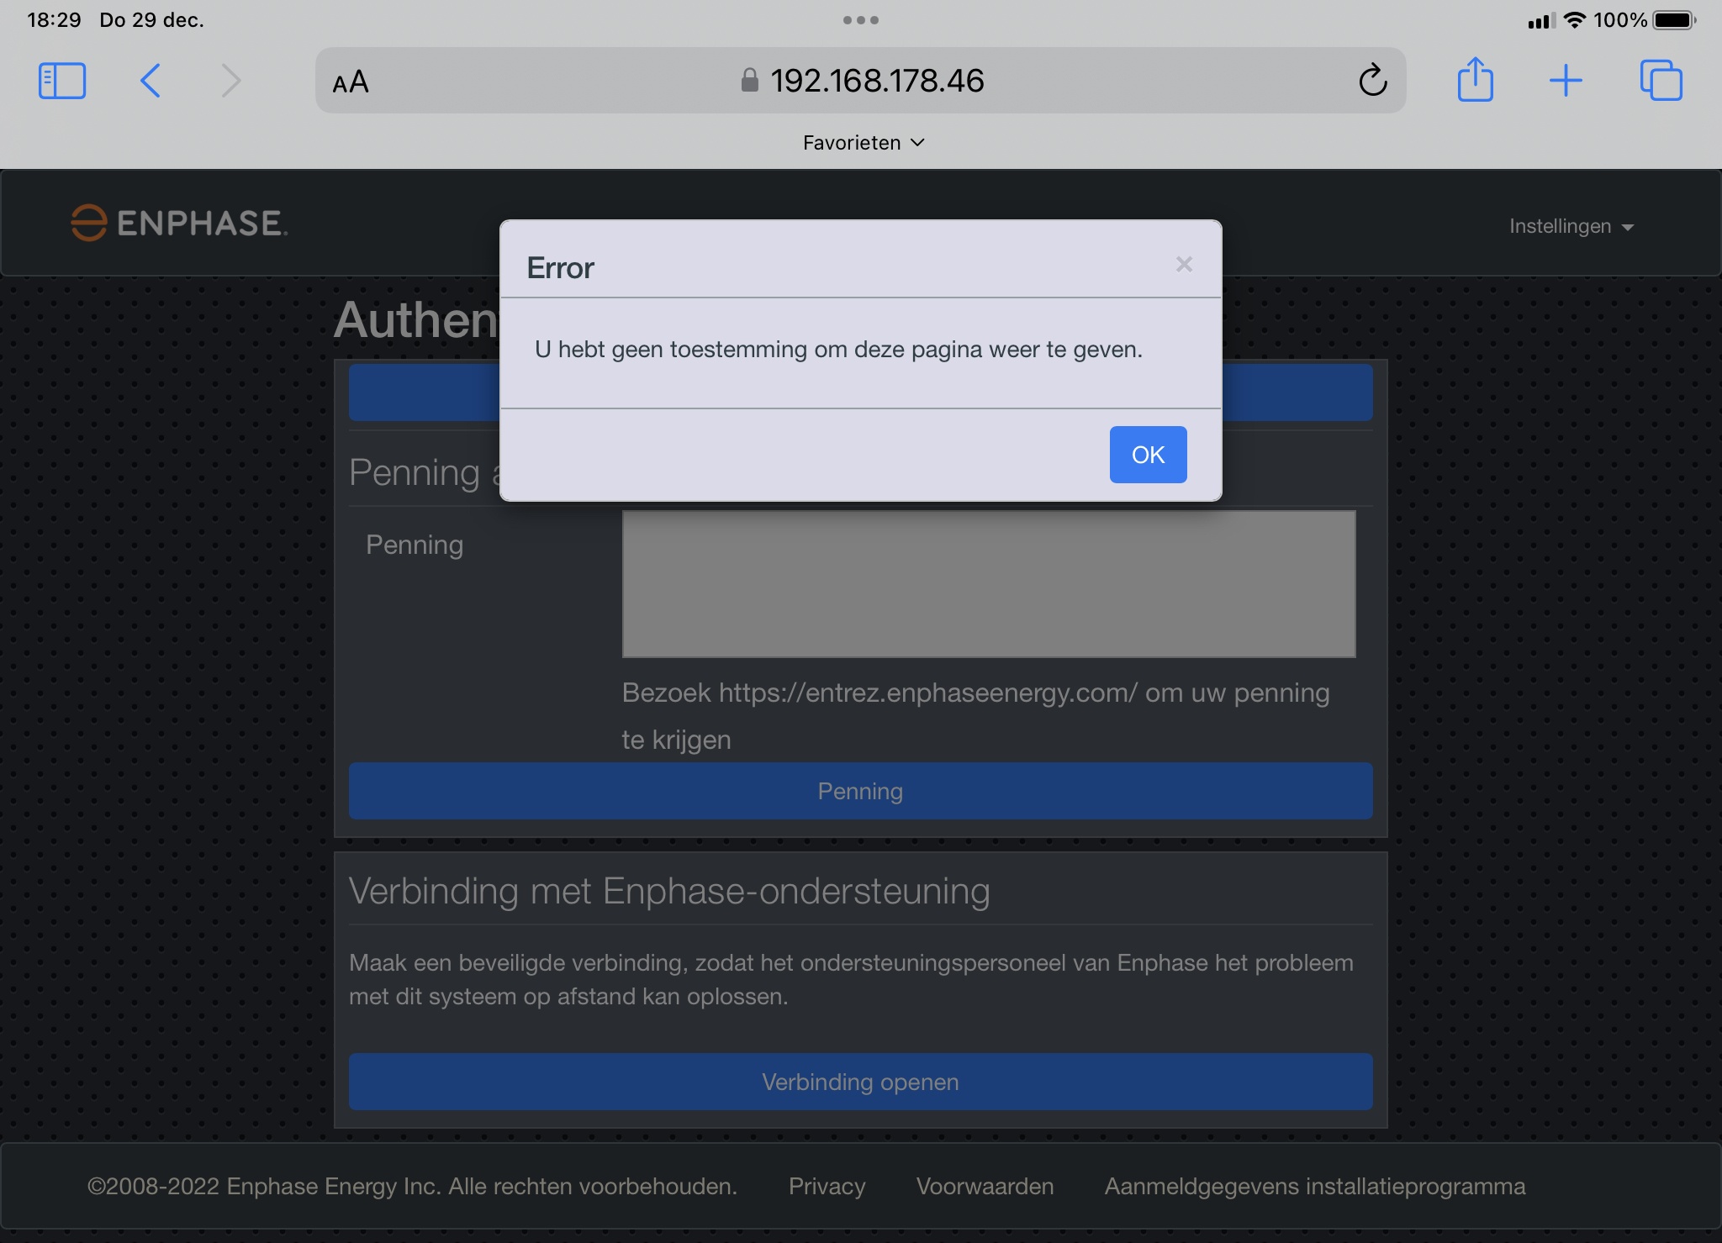The height and width of the screenshot is (1243, 1722).
Task: Open a new tab with plus icon
Action: coord(1566,82)
